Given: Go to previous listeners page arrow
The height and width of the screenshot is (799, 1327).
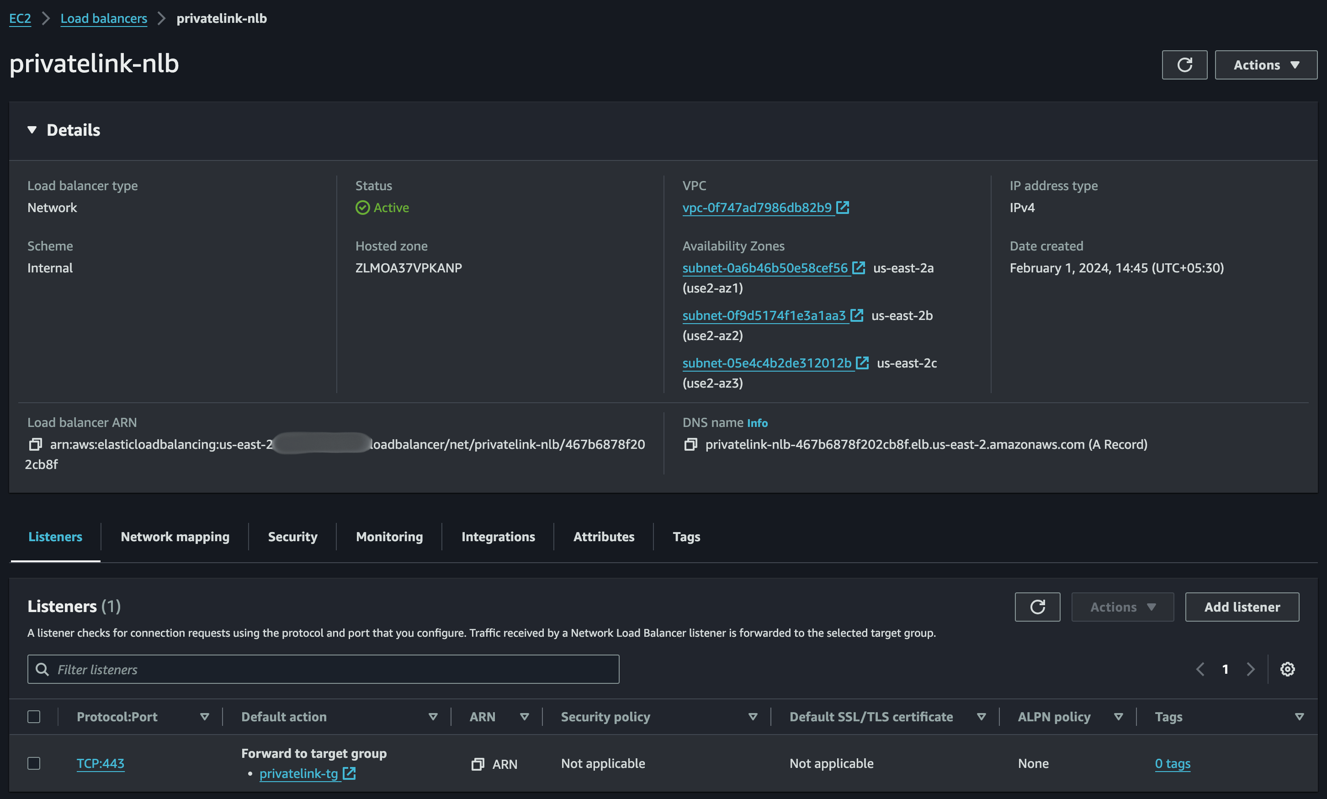Looking at the screenshot, I should (x=1200, y=669).
